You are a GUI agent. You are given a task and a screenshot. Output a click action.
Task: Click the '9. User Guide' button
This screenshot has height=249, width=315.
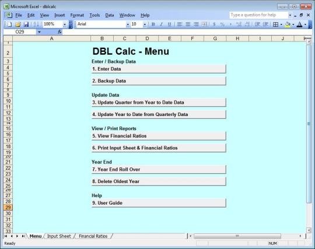pyautogui.click(x=159, y=203)
